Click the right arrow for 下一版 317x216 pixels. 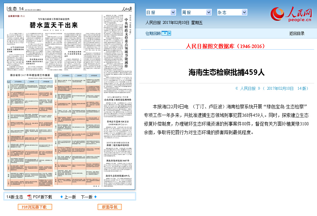tap(95, 197)
